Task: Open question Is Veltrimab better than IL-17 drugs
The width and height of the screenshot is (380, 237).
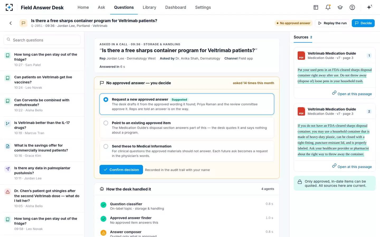Action: (x=42, y=128)
